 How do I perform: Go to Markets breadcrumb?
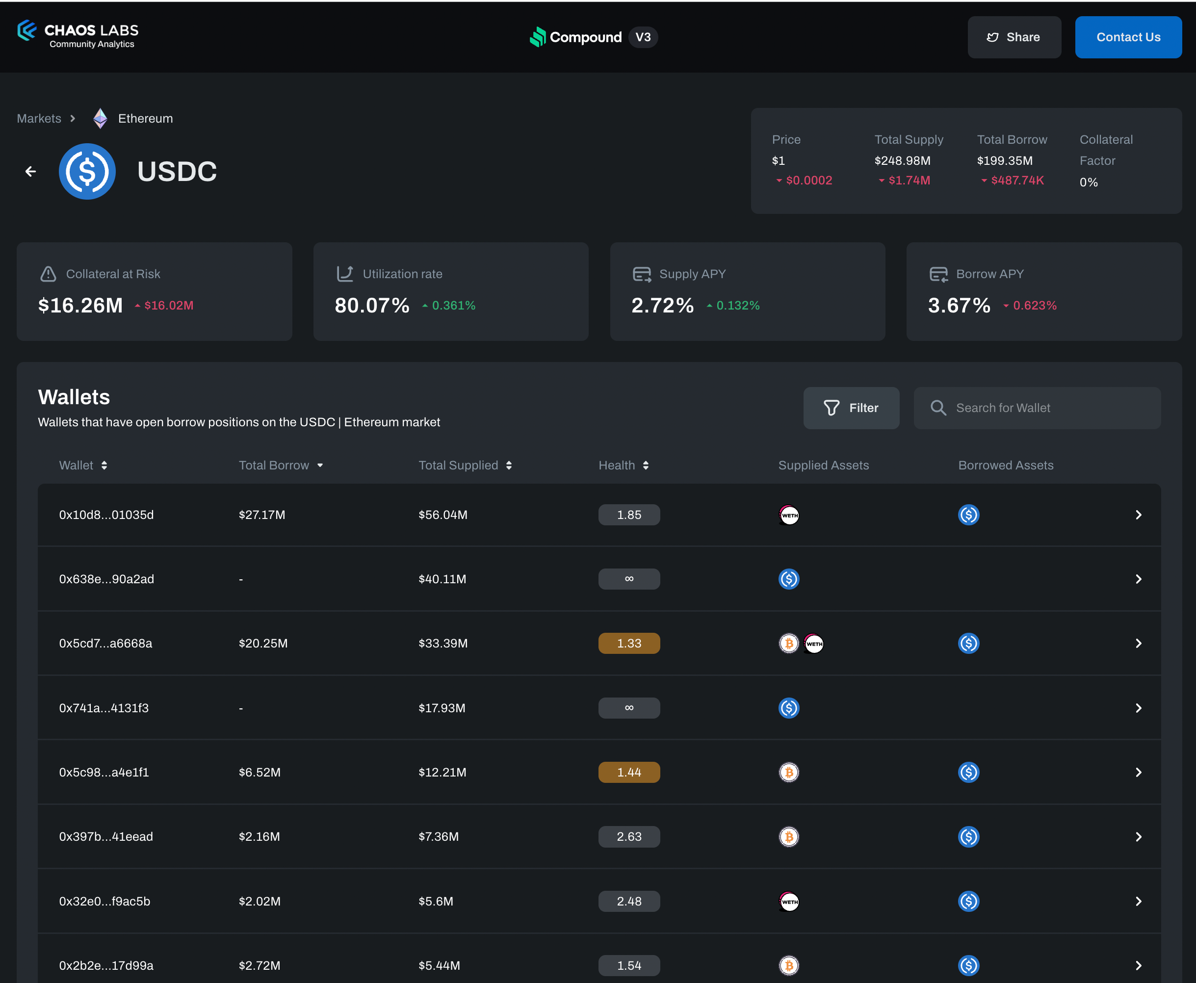(x=39, y=118)
